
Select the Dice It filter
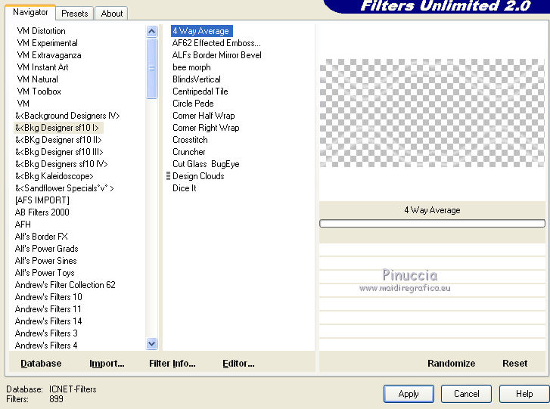(x=184, y=188)
